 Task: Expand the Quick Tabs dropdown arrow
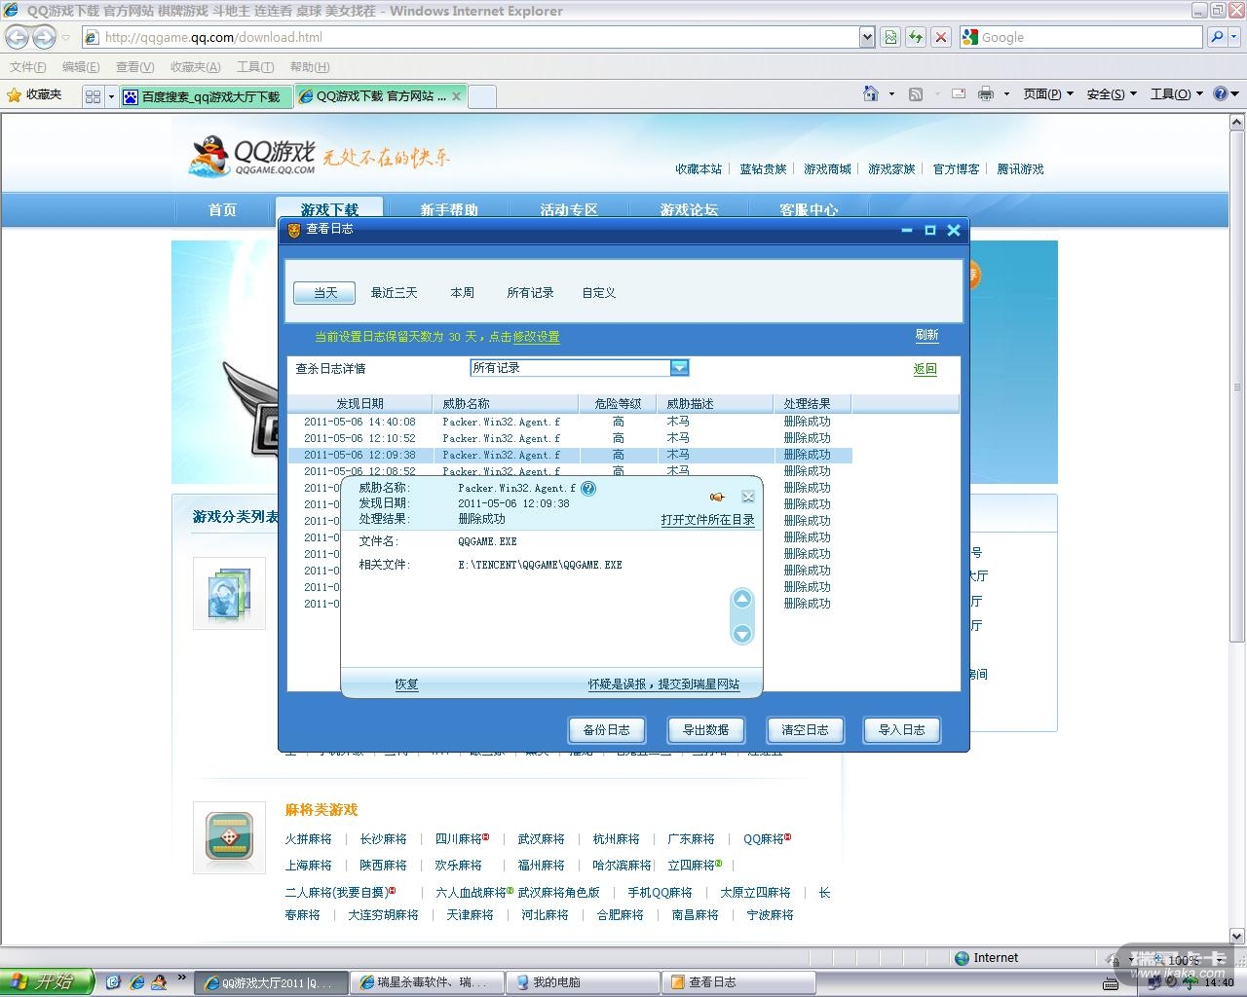(x=111, y=96)
